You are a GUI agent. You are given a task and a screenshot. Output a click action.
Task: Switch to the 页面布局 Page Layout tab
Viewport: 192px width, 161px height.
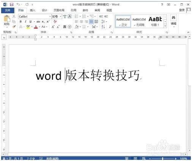pyautogui.click(x=59, y=10)
